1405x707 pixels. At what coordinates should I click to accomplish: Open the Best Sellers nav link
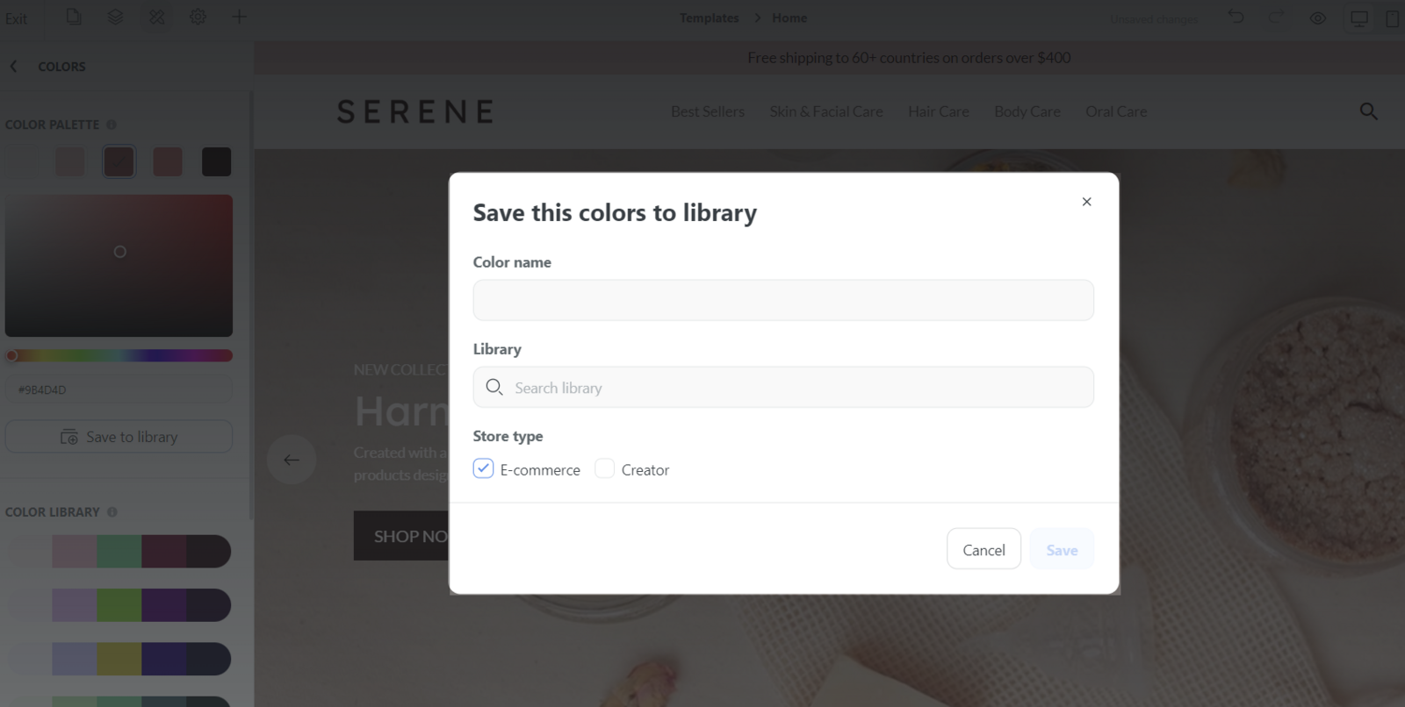708,111
